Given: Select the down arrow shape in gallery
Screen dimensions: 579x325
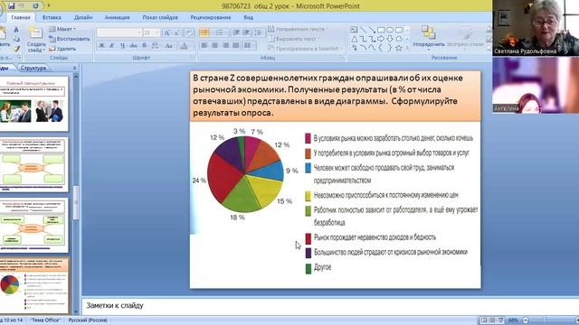Looking at the screenshot, I should coord(390,39).
